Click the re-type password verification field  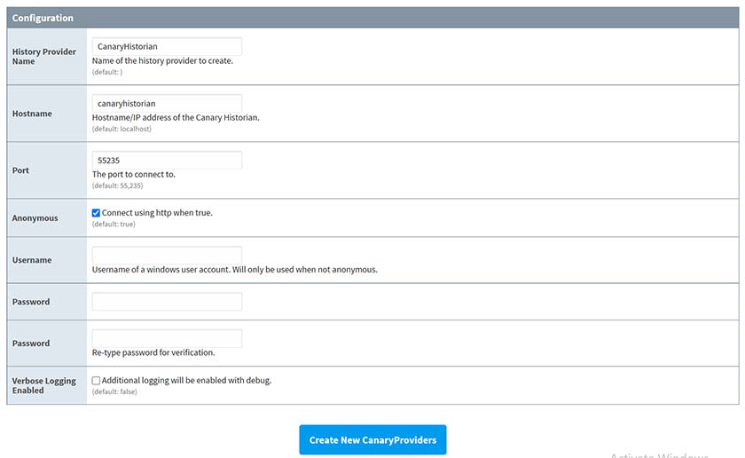pyautogui.click(x=167, y=338)
